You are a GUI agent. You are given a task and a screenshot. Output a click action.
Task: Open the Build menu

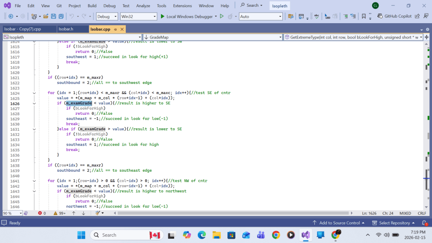click(x=92, y=5)
